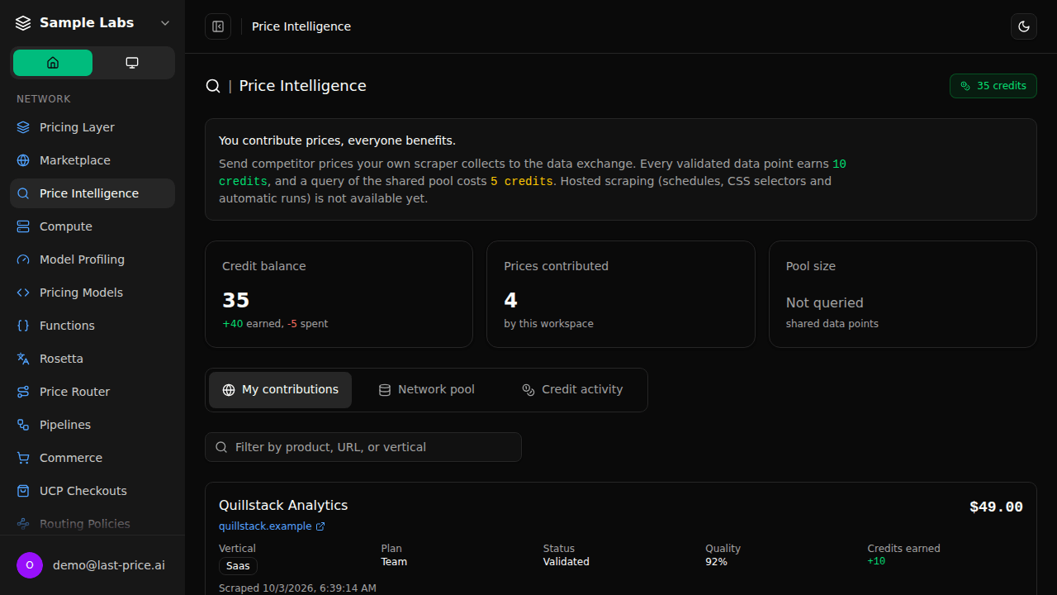The width and height of the screenshot is (1057, 595).
Task: Click the demo user avatar circle
Action: 30,565
